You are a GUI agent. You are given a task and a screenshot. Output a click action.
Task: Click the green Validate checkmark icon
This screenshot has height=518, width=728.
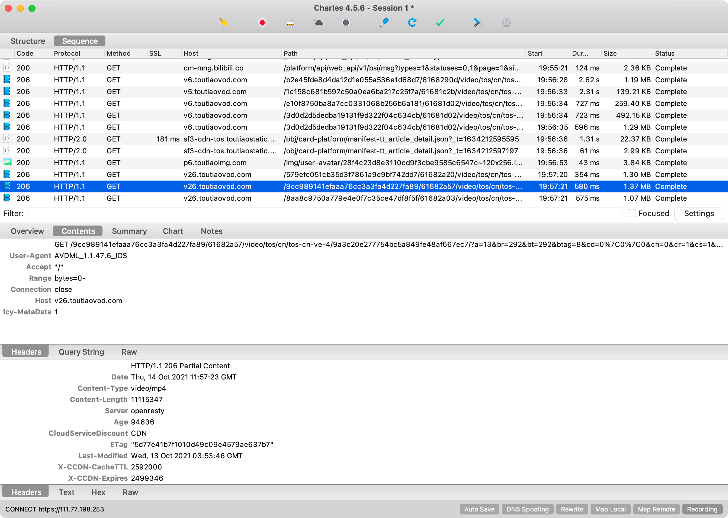coord(440,23)
